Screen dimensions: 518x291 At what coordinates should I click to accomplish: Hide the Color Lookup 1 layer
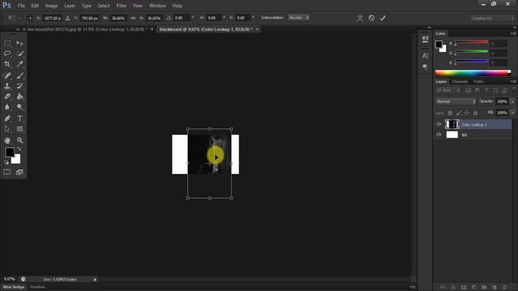439,124
